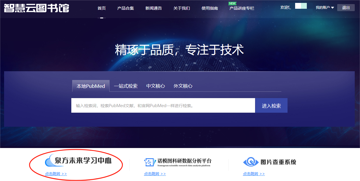Switch to the 中文核心 tab

click(155, 86)
